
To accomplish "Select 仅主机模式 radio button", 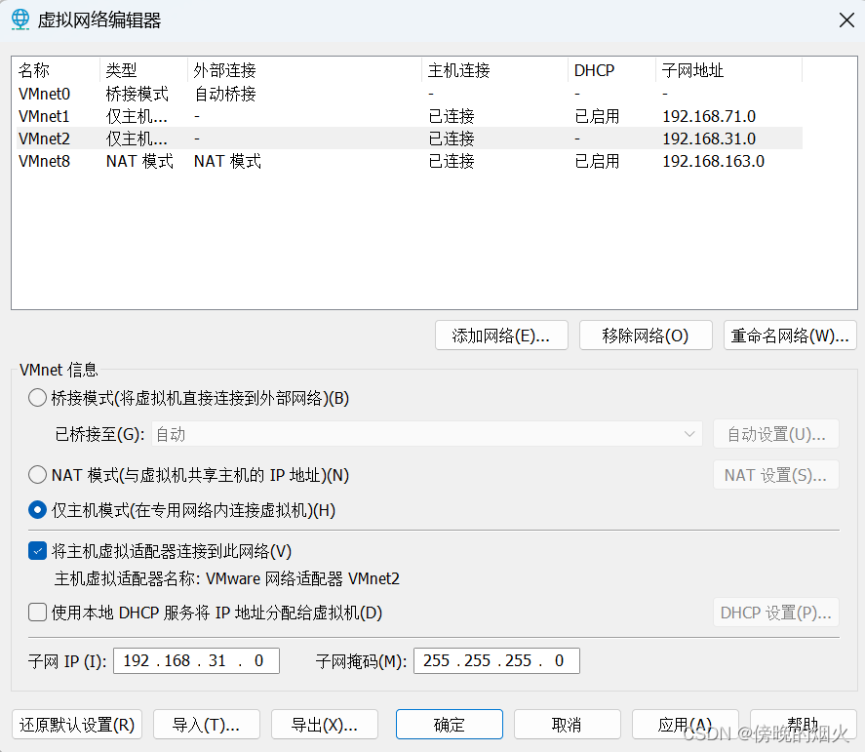I will [37, 510].
